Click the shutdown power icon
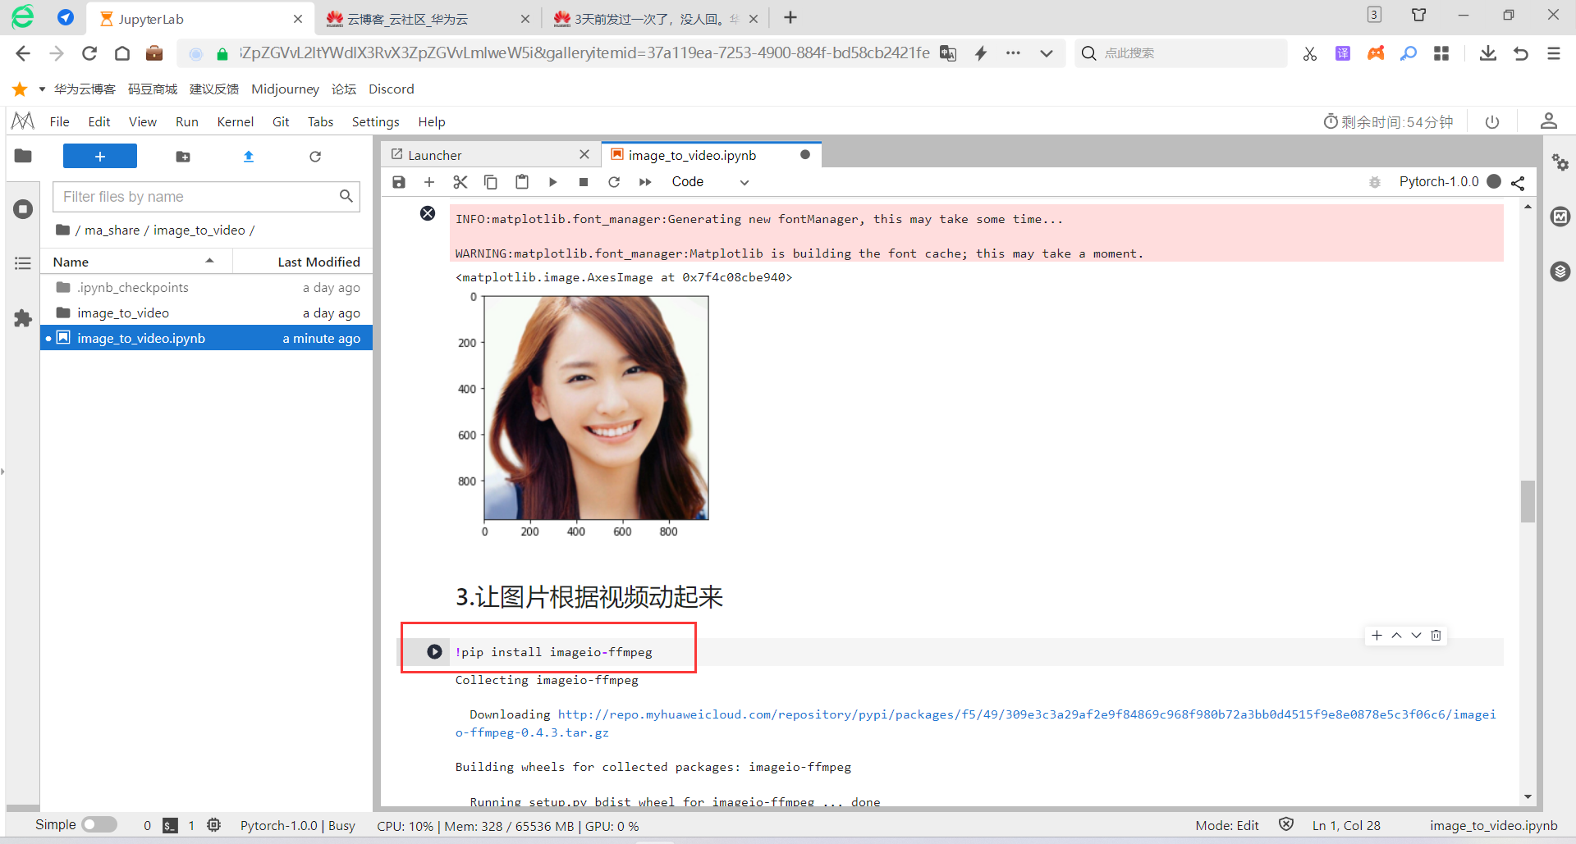The height and width of the screenshot is (844, 1576). (x=1492, y=122)
